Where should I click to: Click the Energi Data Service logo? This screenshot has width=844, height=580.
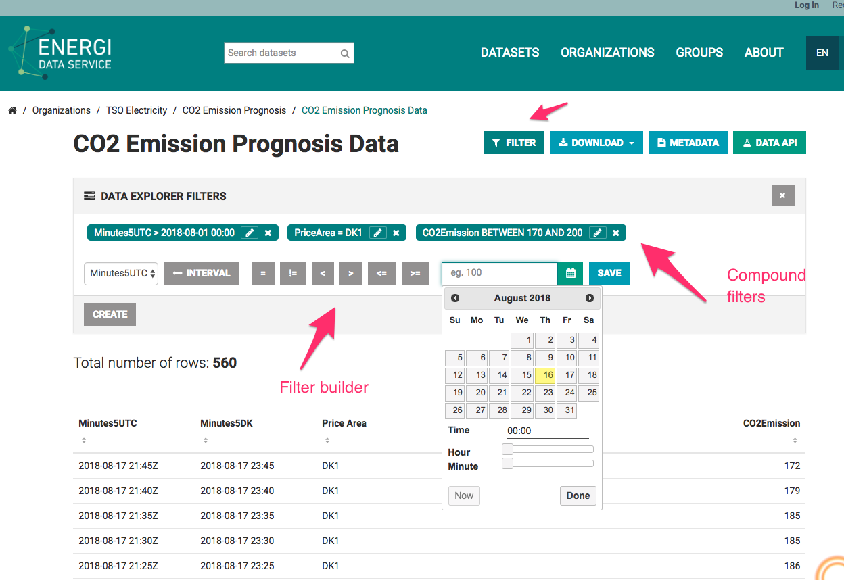[61, 53]
